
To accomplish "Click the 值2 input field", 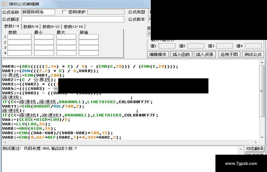I will pyautogui.click(x=196, y=46).
